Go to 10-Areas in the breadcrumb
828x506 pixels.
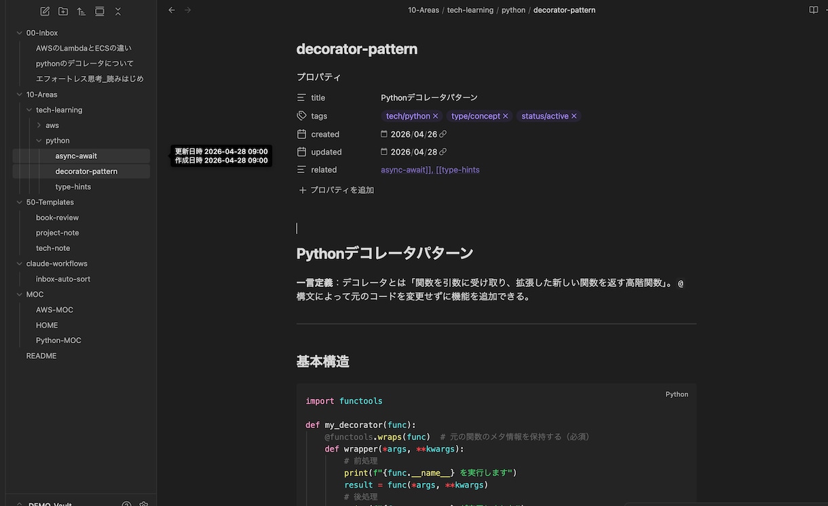[x=424, y=10]
